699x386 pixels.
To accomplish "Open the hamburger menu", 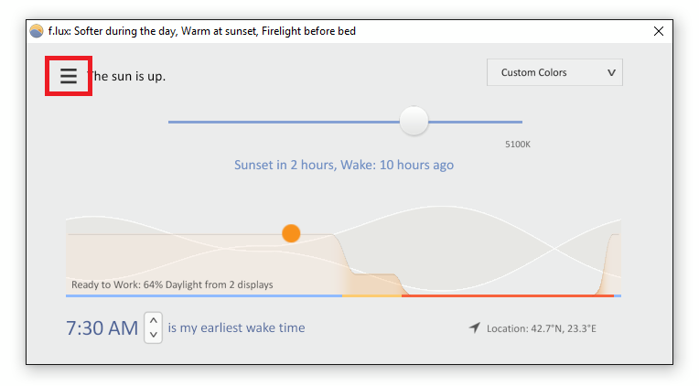I will click(69, 76).
